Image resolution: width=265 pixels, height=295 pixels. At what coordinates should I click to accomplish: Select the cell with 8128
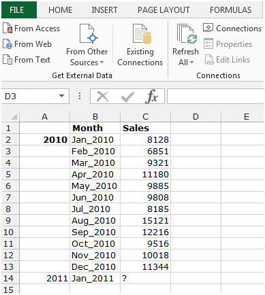145,139
